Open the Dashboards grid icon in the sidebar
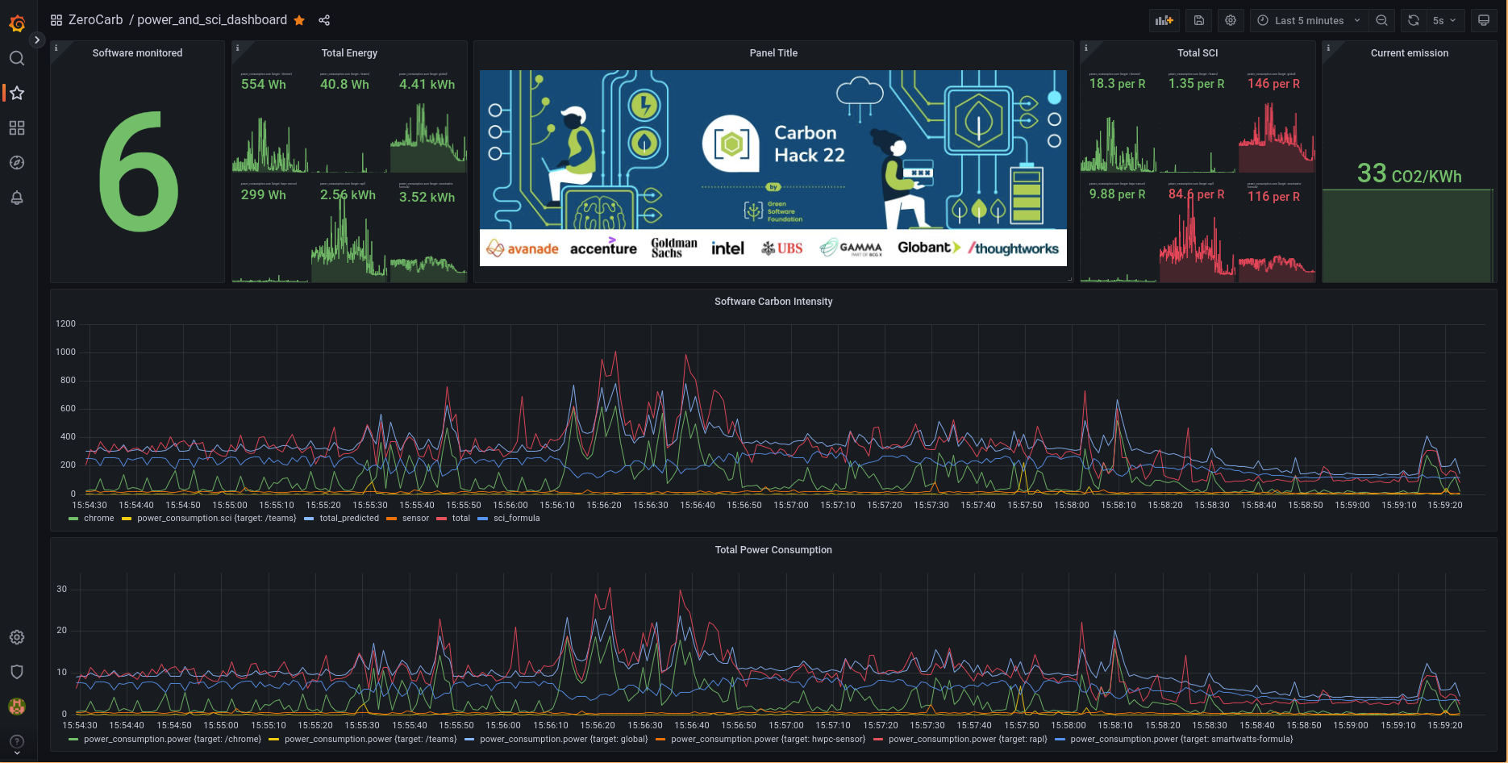This screenshot has width=1508, height=763. 17,127
